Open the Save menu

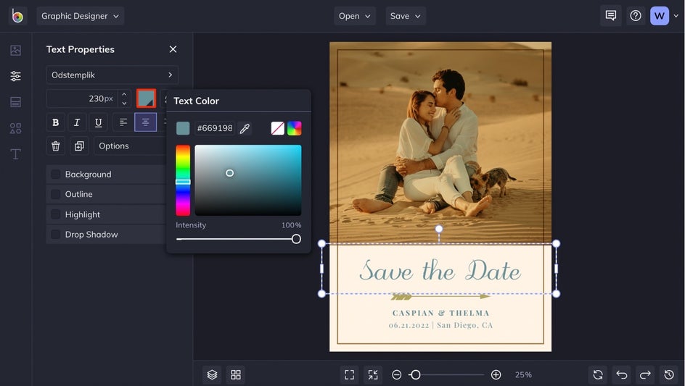pos(406,16)
